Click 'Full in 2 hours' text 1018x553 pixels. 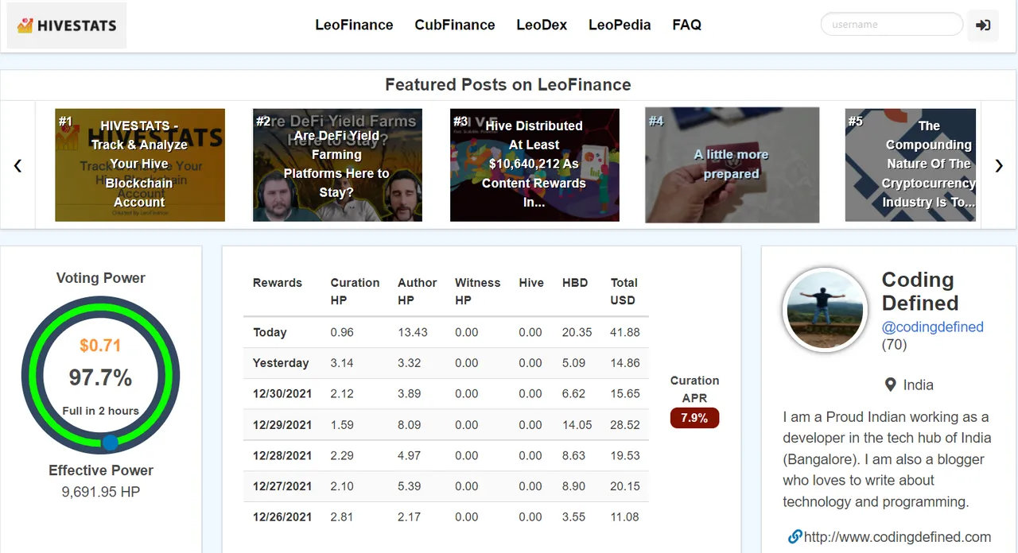[100, 411]
